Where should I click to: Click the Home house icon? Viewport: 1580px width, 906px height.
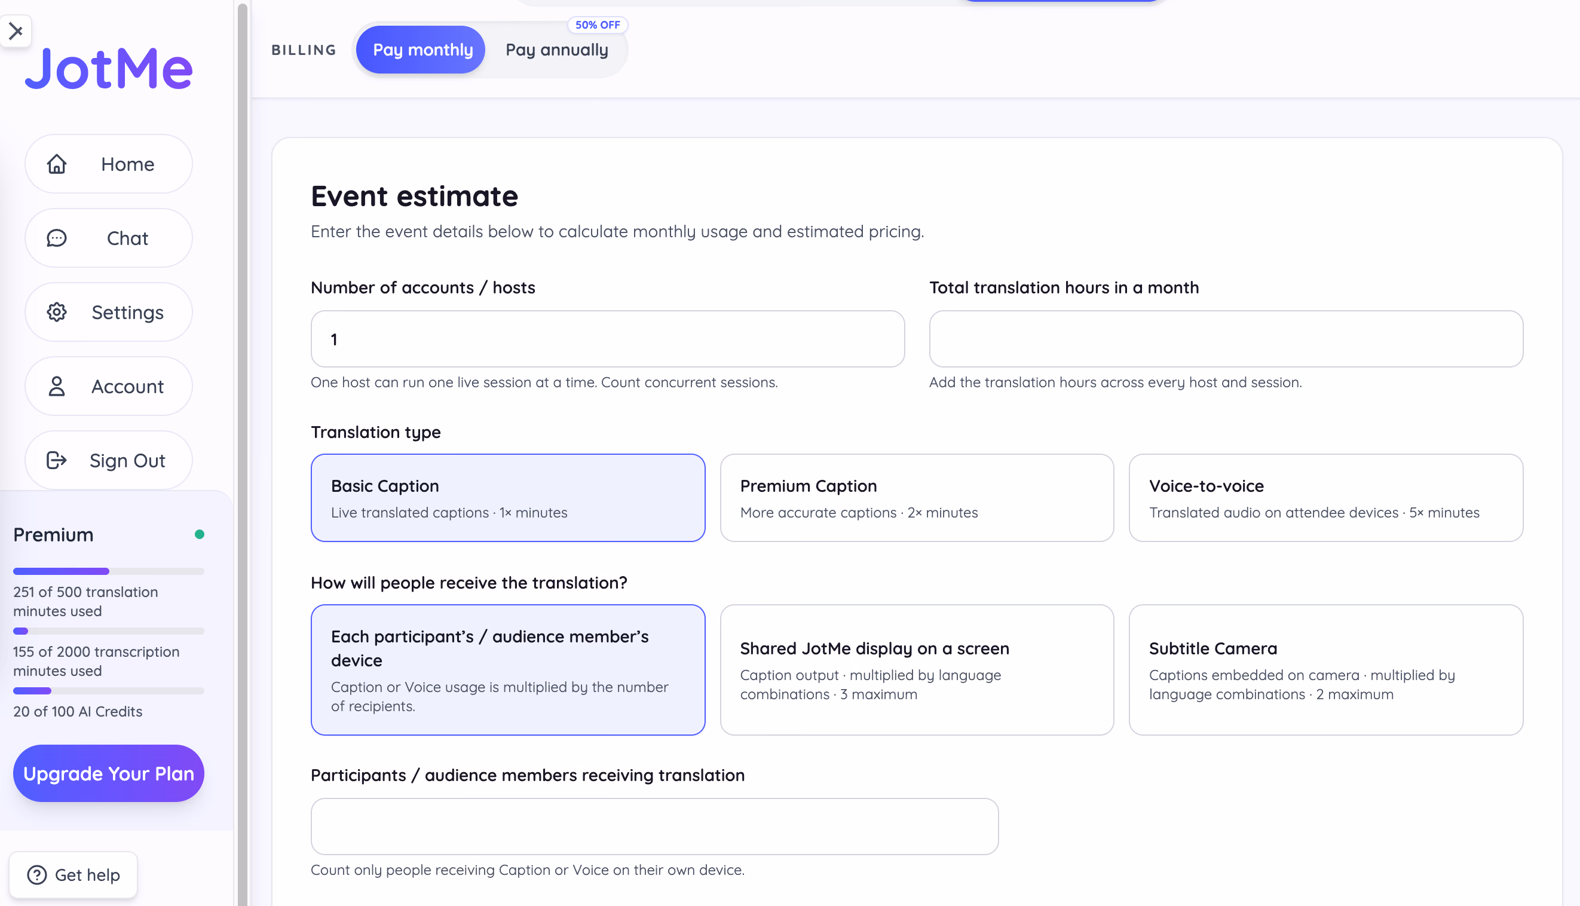tap(57, 164)
